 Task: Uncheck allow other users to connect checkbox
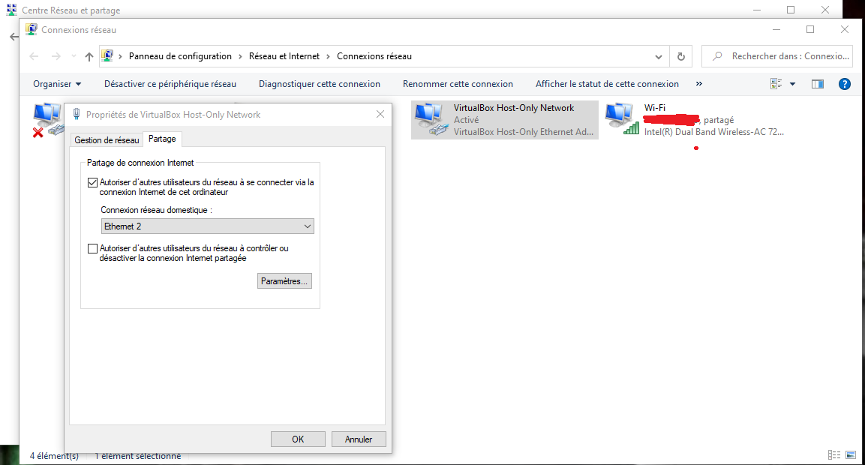click(x=93, y=182)
